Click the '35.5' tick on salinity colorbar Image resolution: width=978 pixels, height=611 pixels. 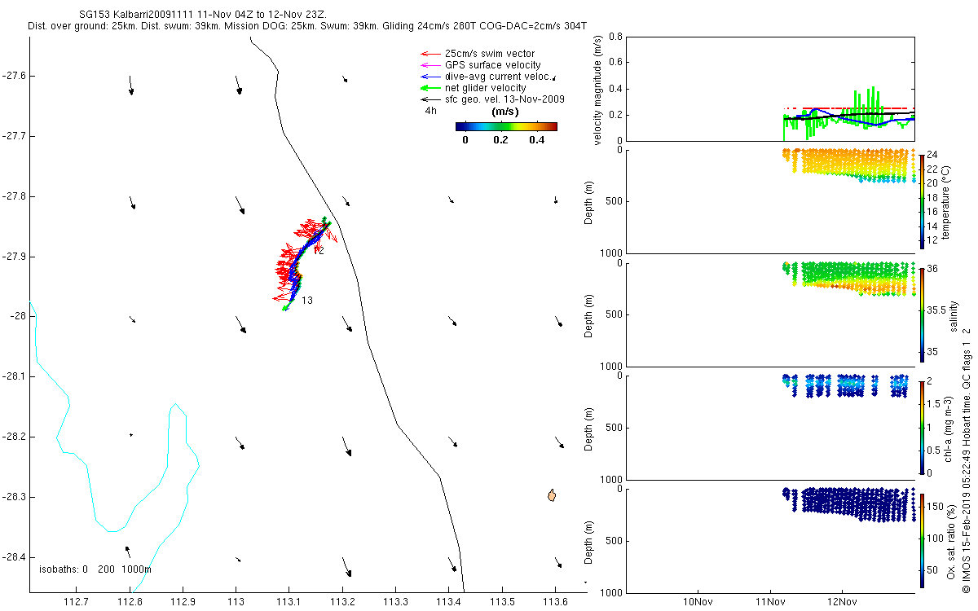937,310
